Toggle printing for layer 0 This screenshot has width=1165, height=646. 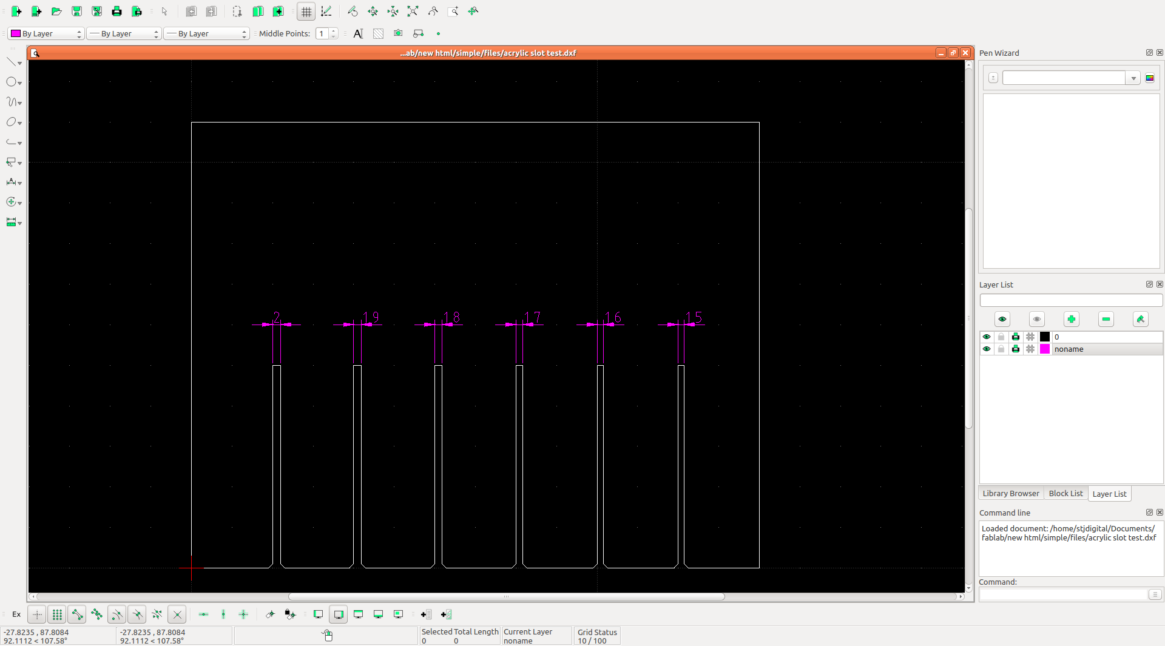coord(1016,337)
